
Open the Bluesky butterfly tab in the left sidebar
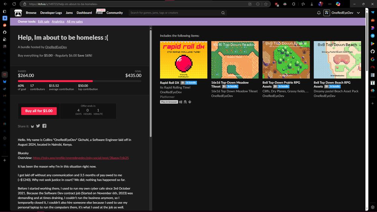5,82
